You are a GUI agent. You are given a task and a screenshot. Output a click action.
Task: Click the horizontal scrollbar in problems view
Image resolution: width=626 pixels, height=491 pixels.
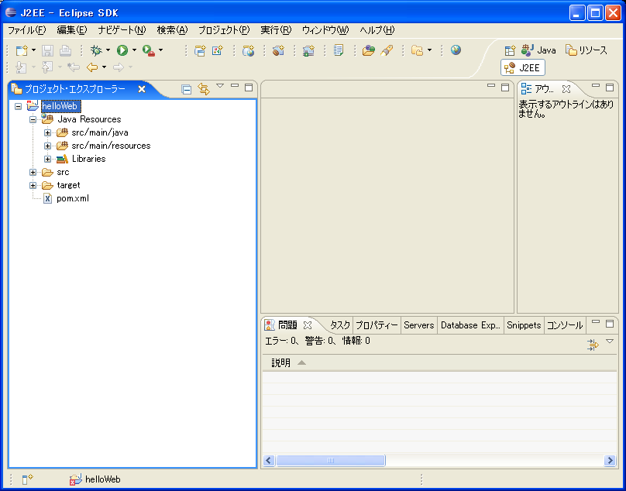point(331,460)
